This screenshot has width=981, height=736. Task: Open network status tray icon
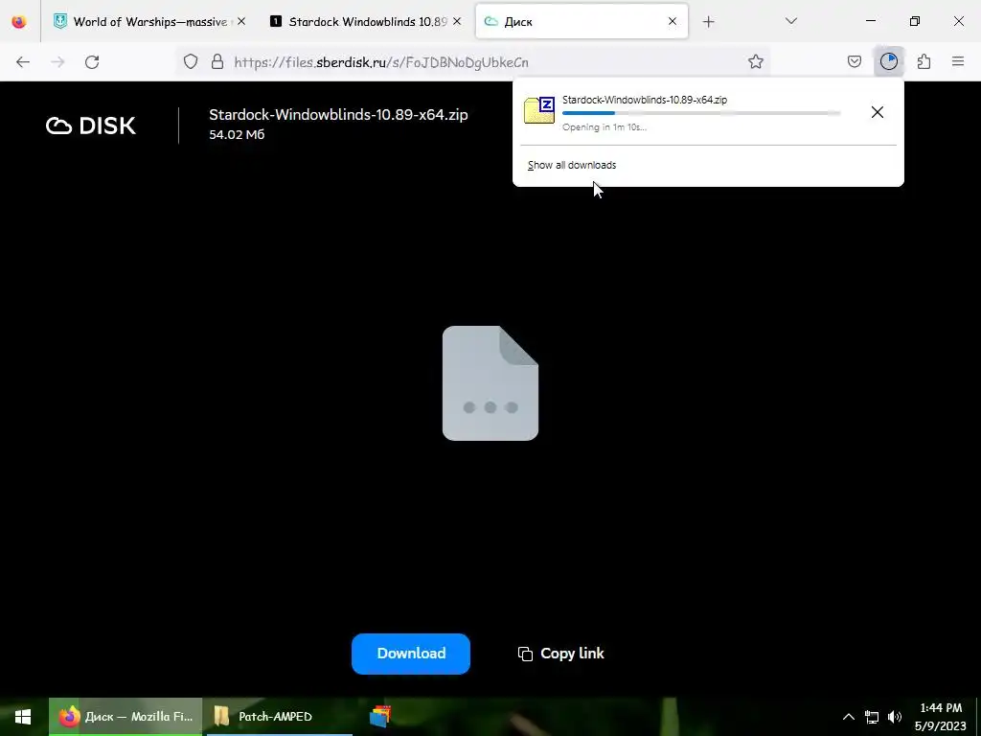click(x=872, y=717)
